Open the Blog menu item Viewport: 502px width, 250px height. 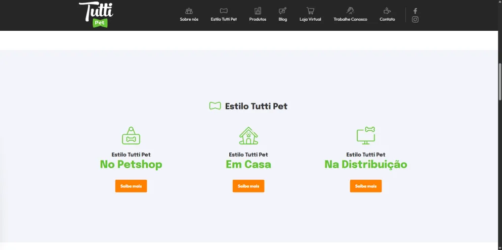pos(283,19)
